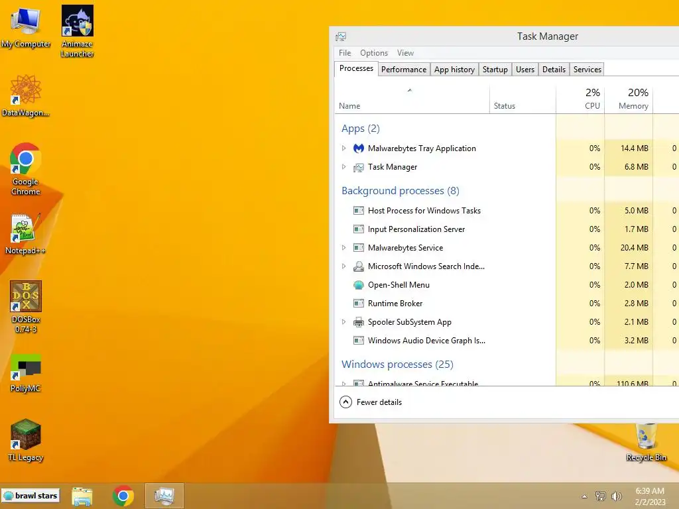
Task: Switch to the Startup tab
Action: [x=495, y=69]
